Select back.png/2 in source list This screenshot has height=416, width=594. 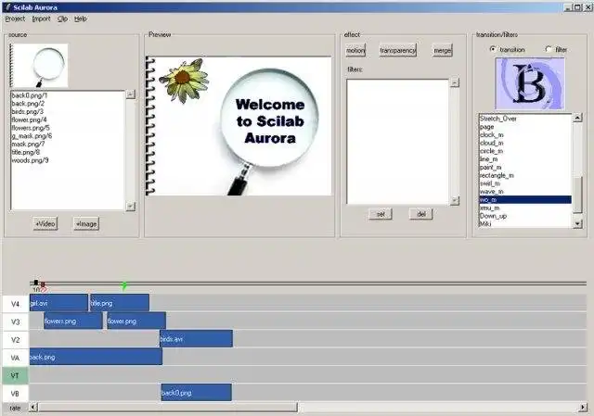(28, 103)
